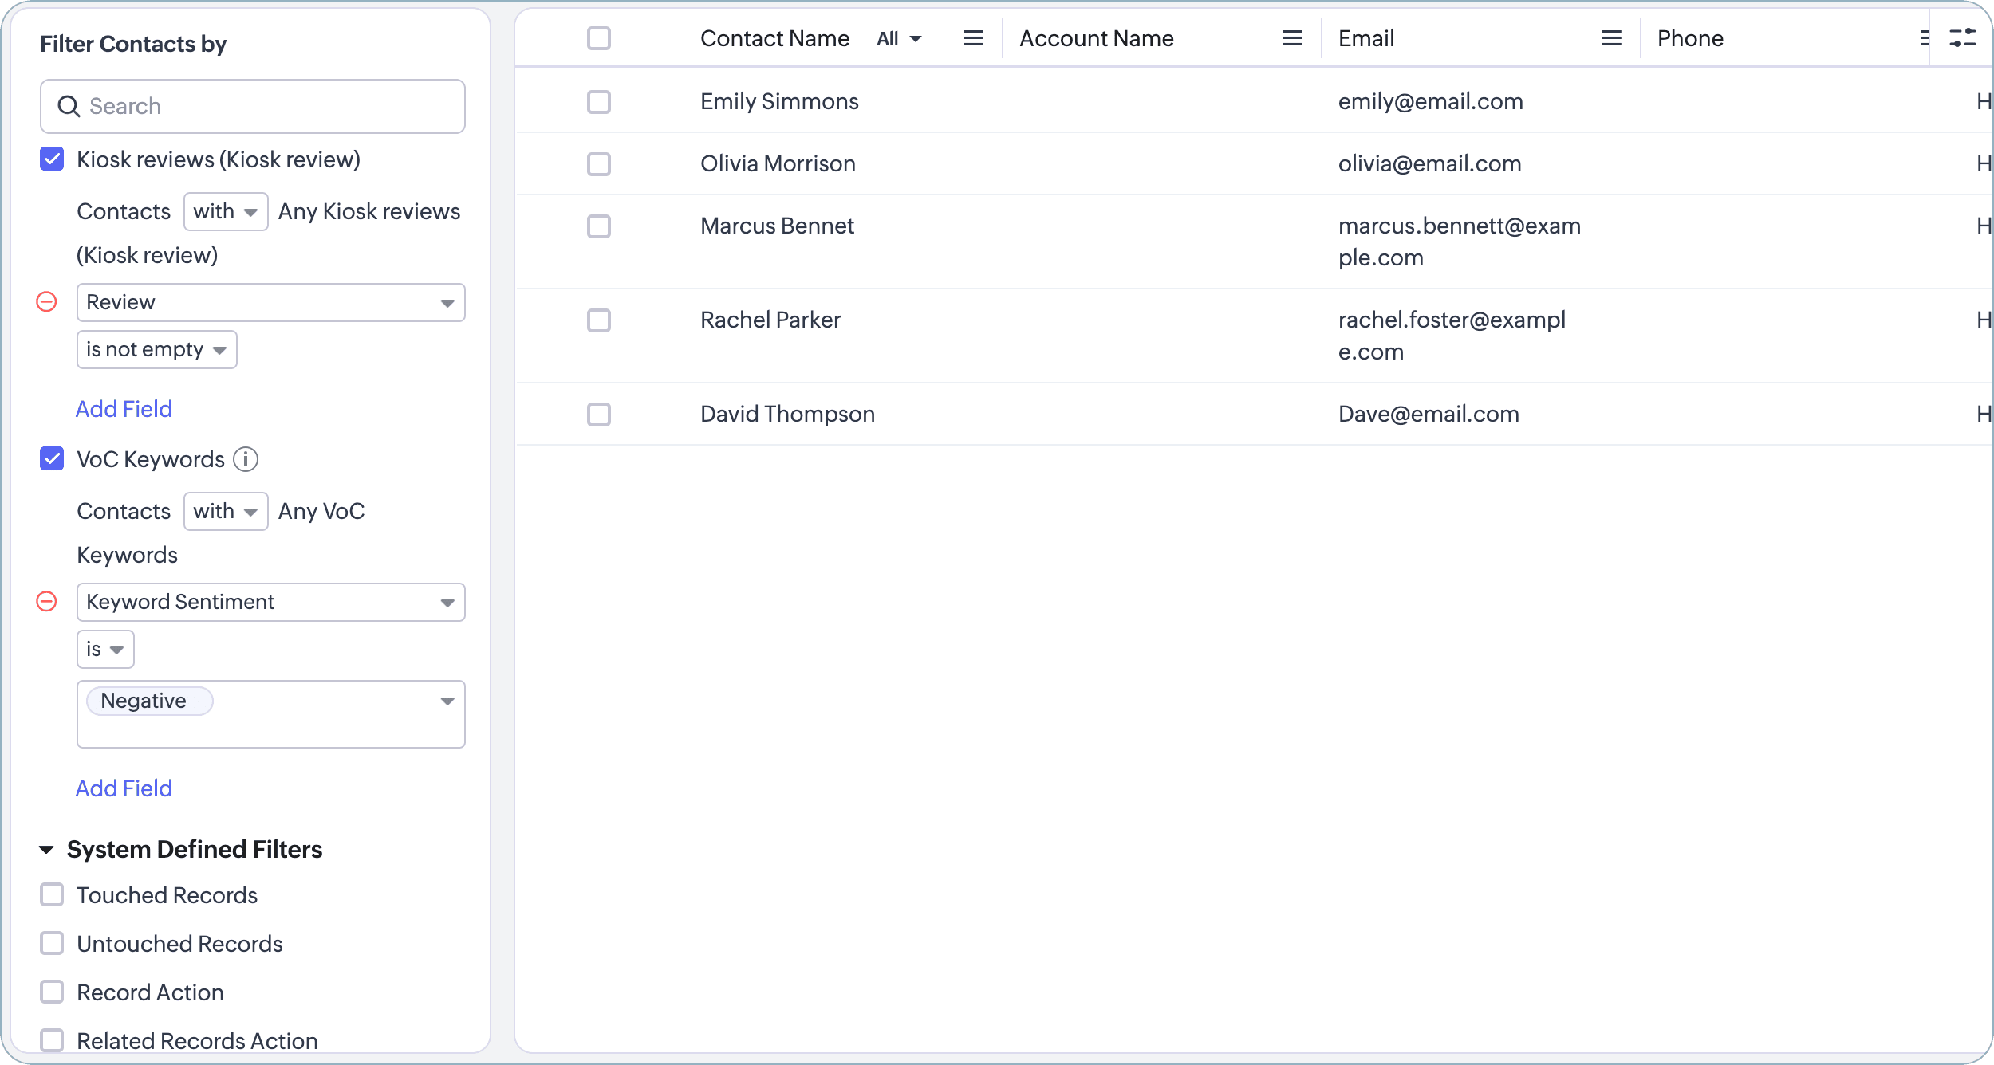The height and width of the screenshot is (1065, 1994).
Task: Remove the Review filter field
Action: point(47,302)
